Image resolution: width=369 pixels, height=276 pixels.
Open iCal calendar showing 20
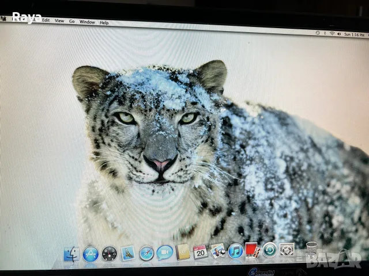[201, 252]
